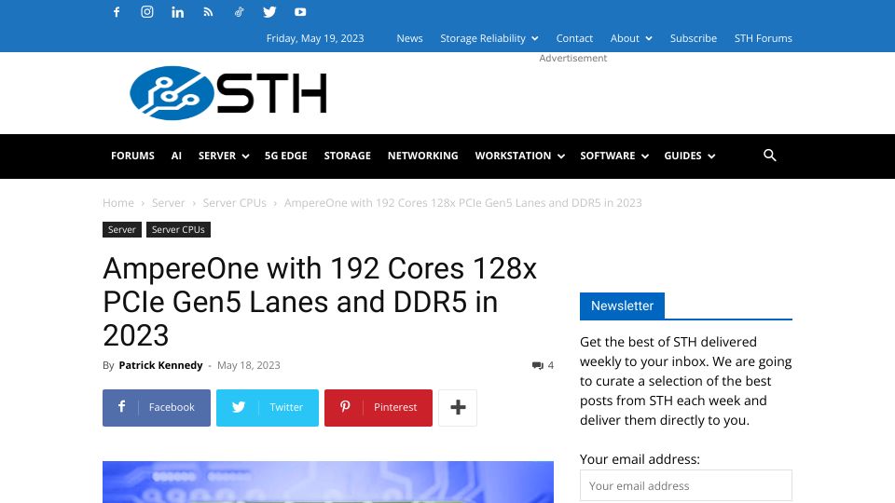This screenshot has width=895, height=503.
Task: Go to FORUMS in main navigation
Action: pos(132,156)
